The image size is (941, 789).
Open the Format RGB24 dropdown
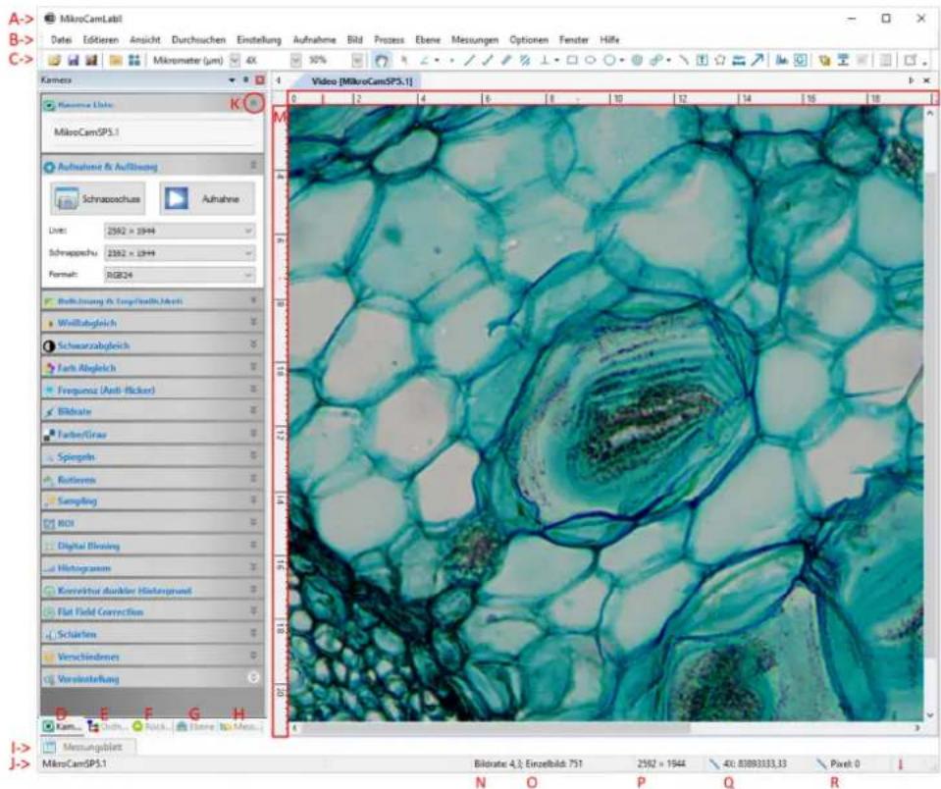click(180, 275)
